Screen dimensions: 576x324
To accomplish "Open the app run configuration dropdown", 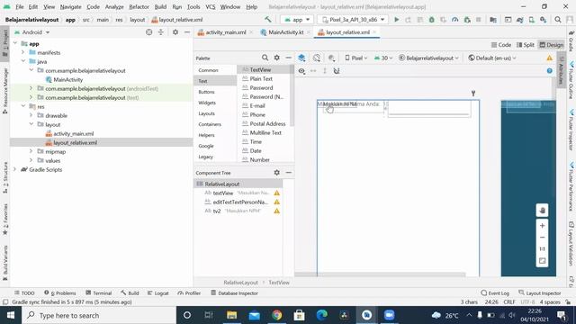I will (x=297, y=20).
